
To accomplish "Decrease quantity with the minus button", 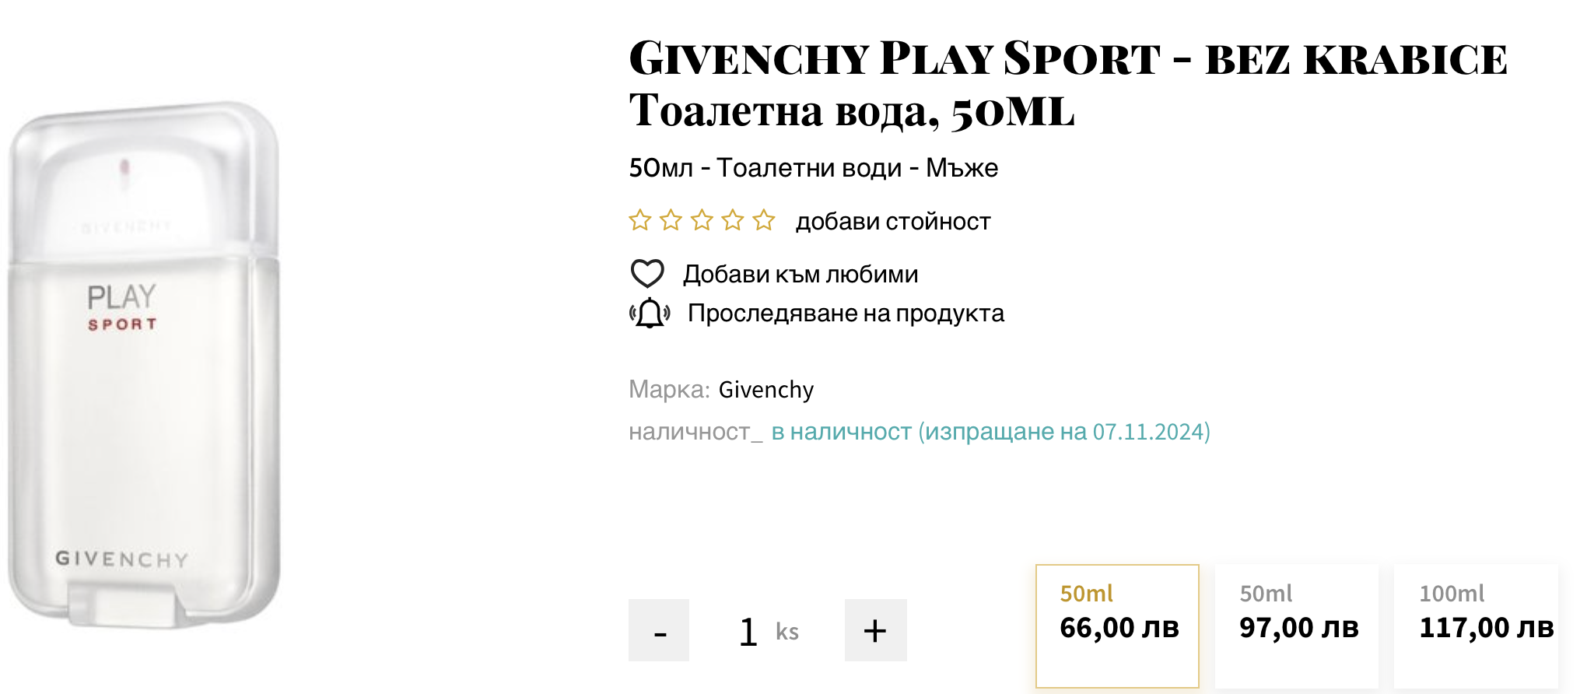I will [659, 630].
